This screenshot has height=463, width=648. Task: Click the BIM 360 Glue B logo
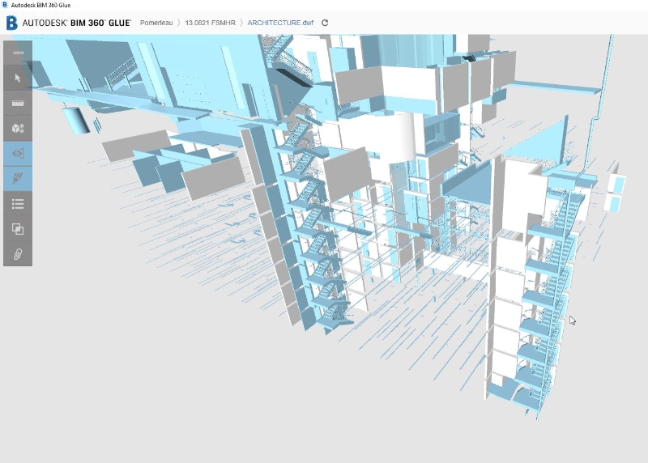click(11, 23)
